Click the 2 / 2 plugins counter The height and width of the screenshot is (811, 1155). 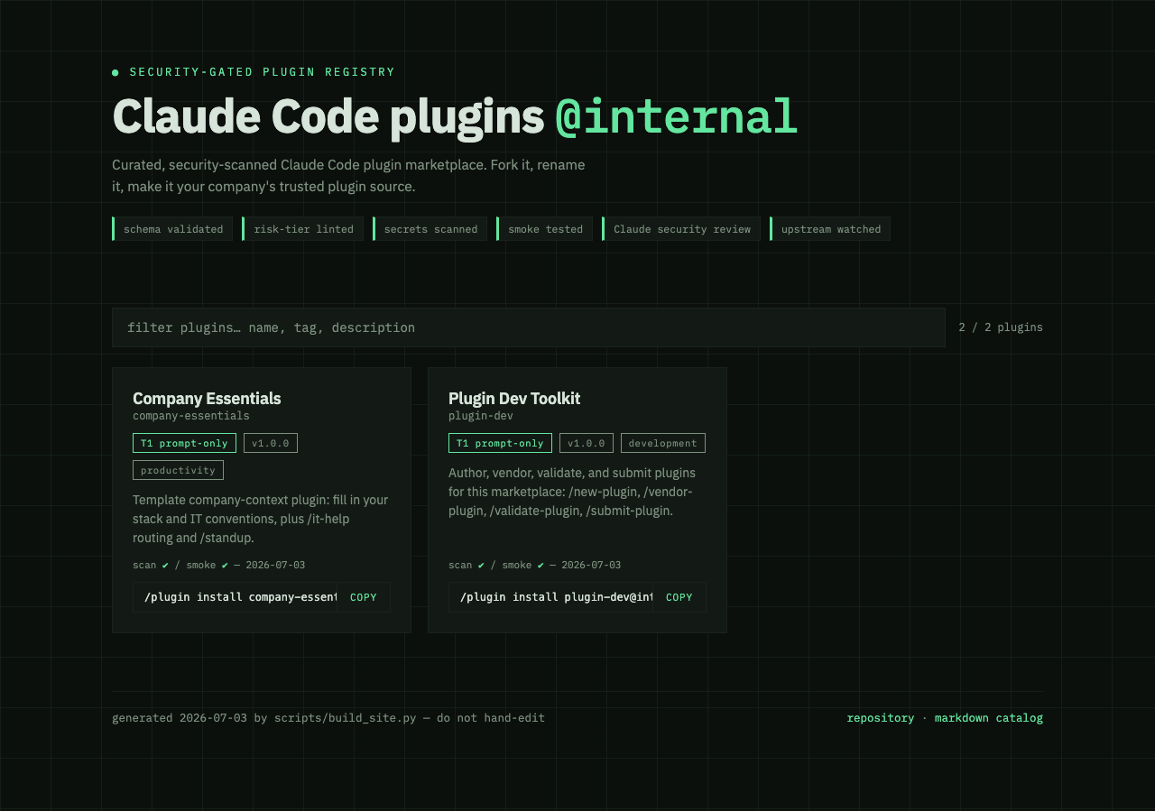click(1001, 327)
